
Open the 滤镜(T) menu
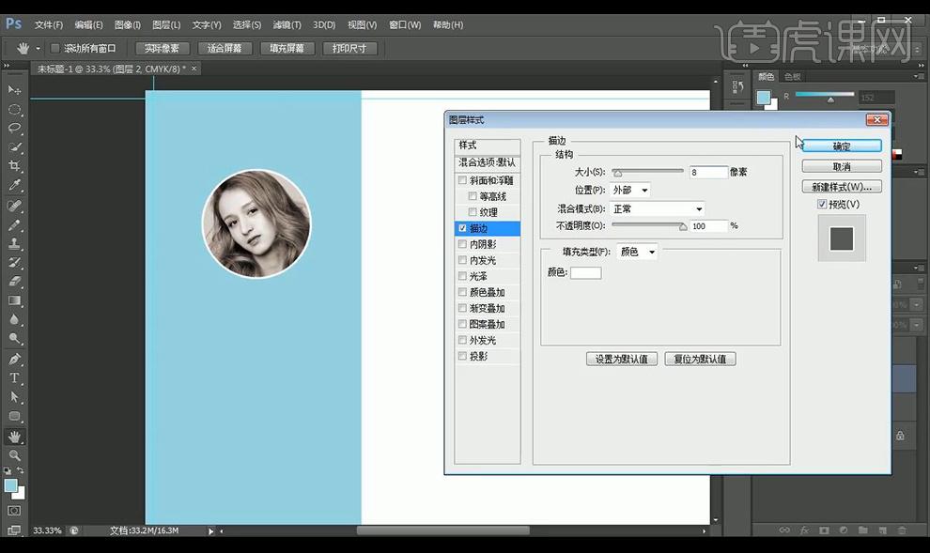(285, 24)
